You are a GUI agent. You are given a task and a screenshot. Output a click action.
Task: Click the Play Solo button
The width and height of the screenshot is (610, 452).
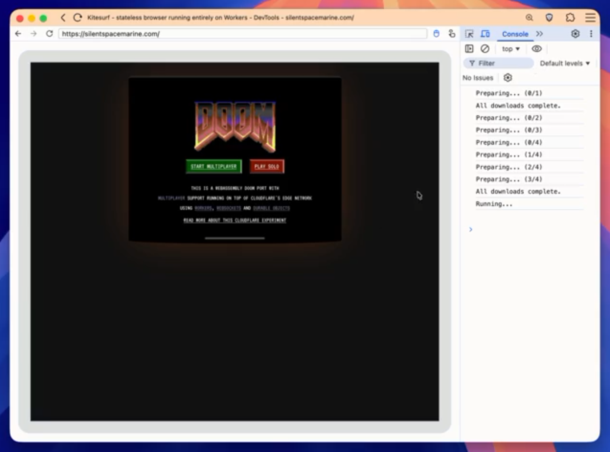(267, 166)
